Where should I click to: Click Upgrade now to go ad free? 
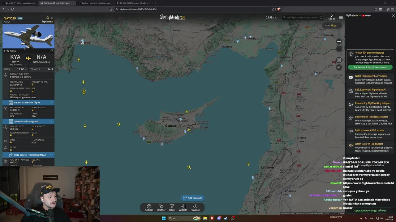click(370, 211)
